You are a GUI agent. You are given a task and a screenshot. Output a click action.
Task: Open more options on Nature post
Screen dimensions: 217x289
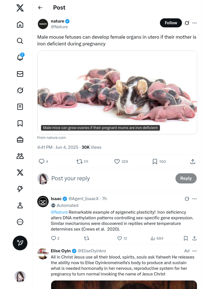(194, 23)
